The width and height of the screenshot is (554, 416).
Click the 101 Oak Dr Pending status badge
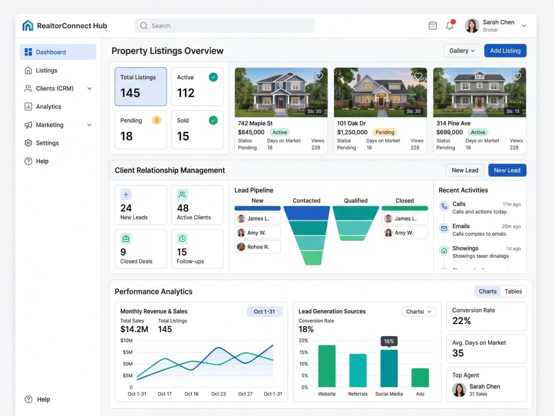pos(385,133)
